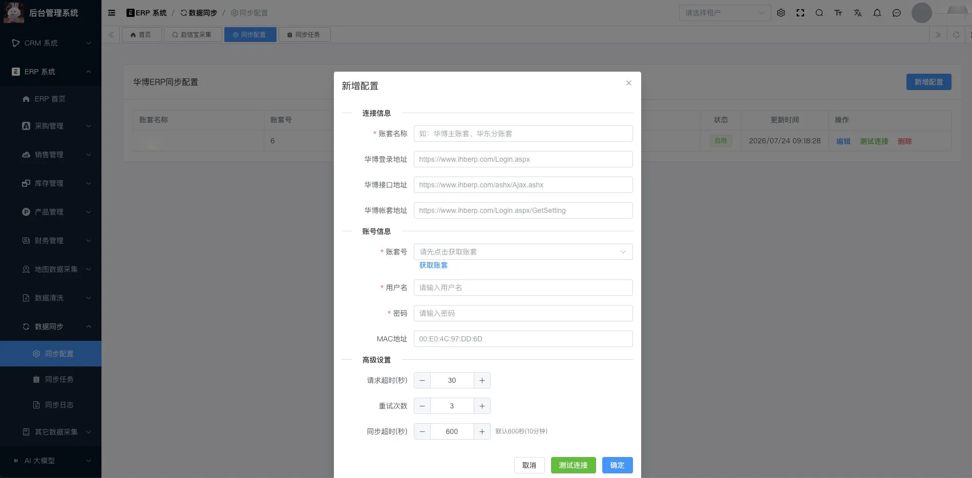Expand 采购管理 sidebar menu
This screenshot has width=972, height=478.
[51, 126]
